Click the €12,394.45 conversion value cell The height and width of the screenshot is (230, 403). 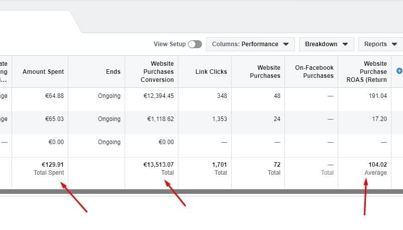[158, 96]
